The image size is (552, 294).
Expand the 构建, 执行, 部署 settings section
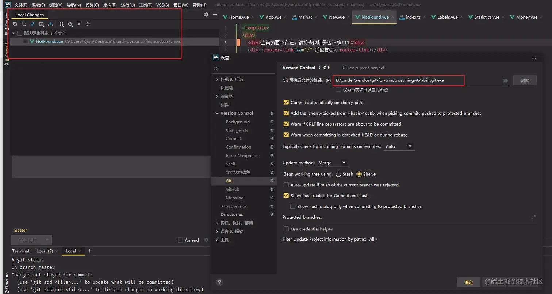tap(217, 223)
